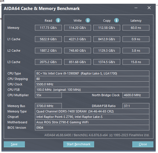The width and height of the screenshot is (158, 153).
Task: Select the Memory latency 60.0 ns
Action: tap(136, 28)
